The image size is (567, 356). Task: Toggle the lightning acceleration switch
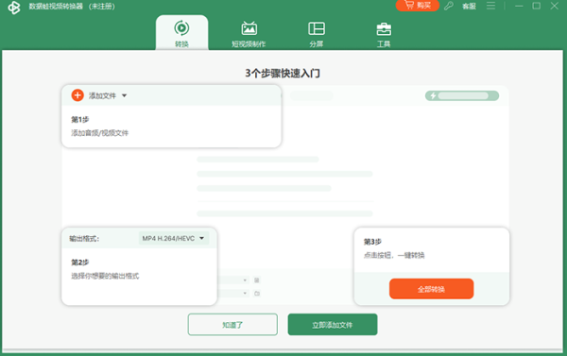coord(462,95)
